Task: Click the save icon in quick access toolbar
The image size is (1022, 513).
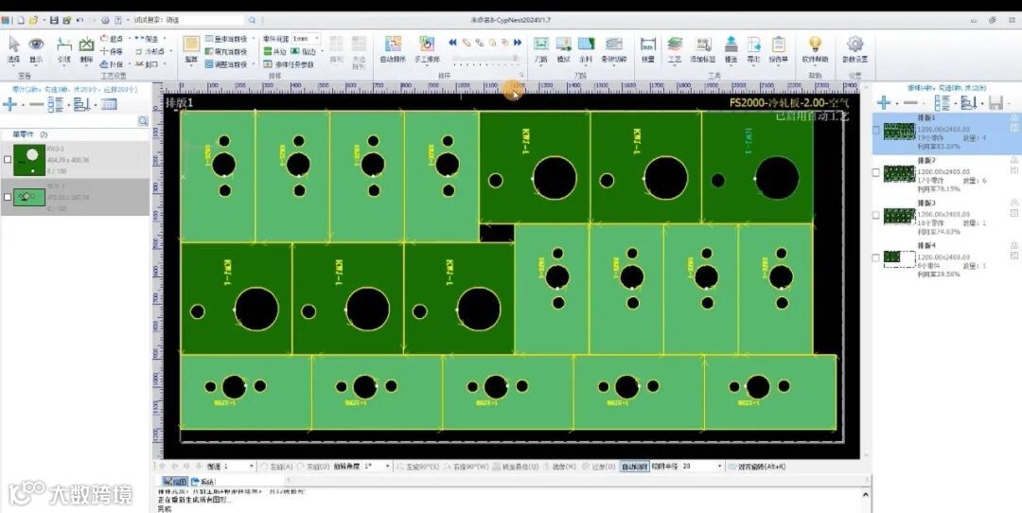Action: pyautogui.click(x=54, y=20)
